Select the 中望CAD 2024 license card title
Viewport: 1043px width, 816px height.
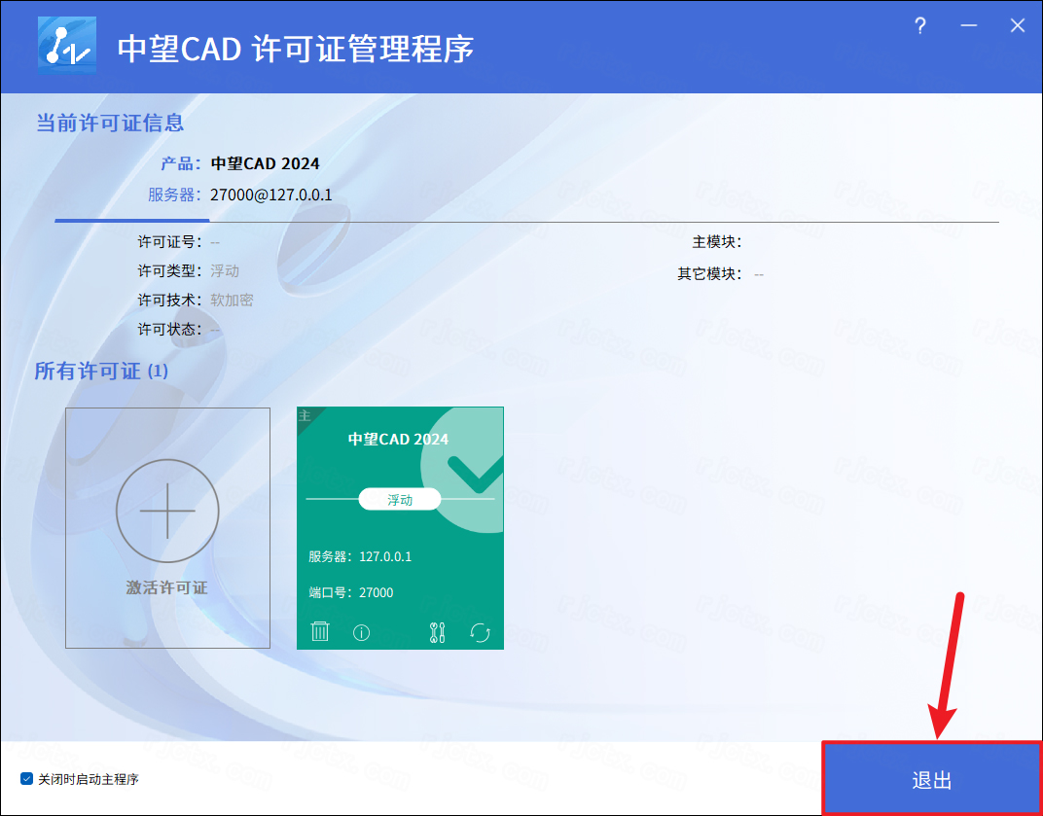399,440
